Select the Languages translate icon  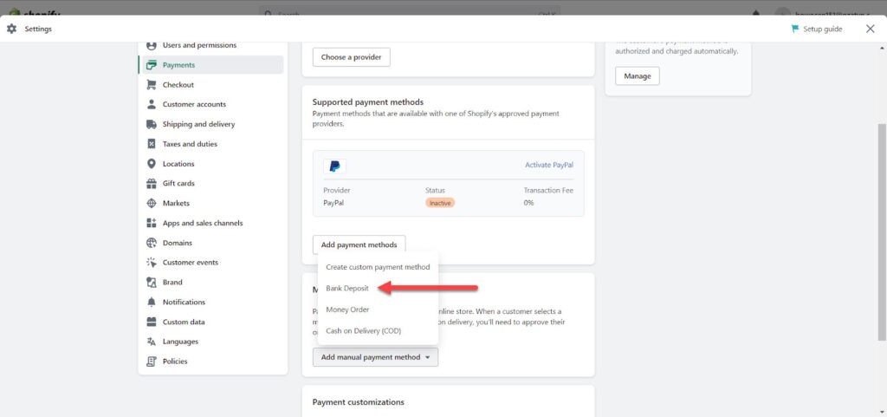pyautogui.click(x=151, y=342)
